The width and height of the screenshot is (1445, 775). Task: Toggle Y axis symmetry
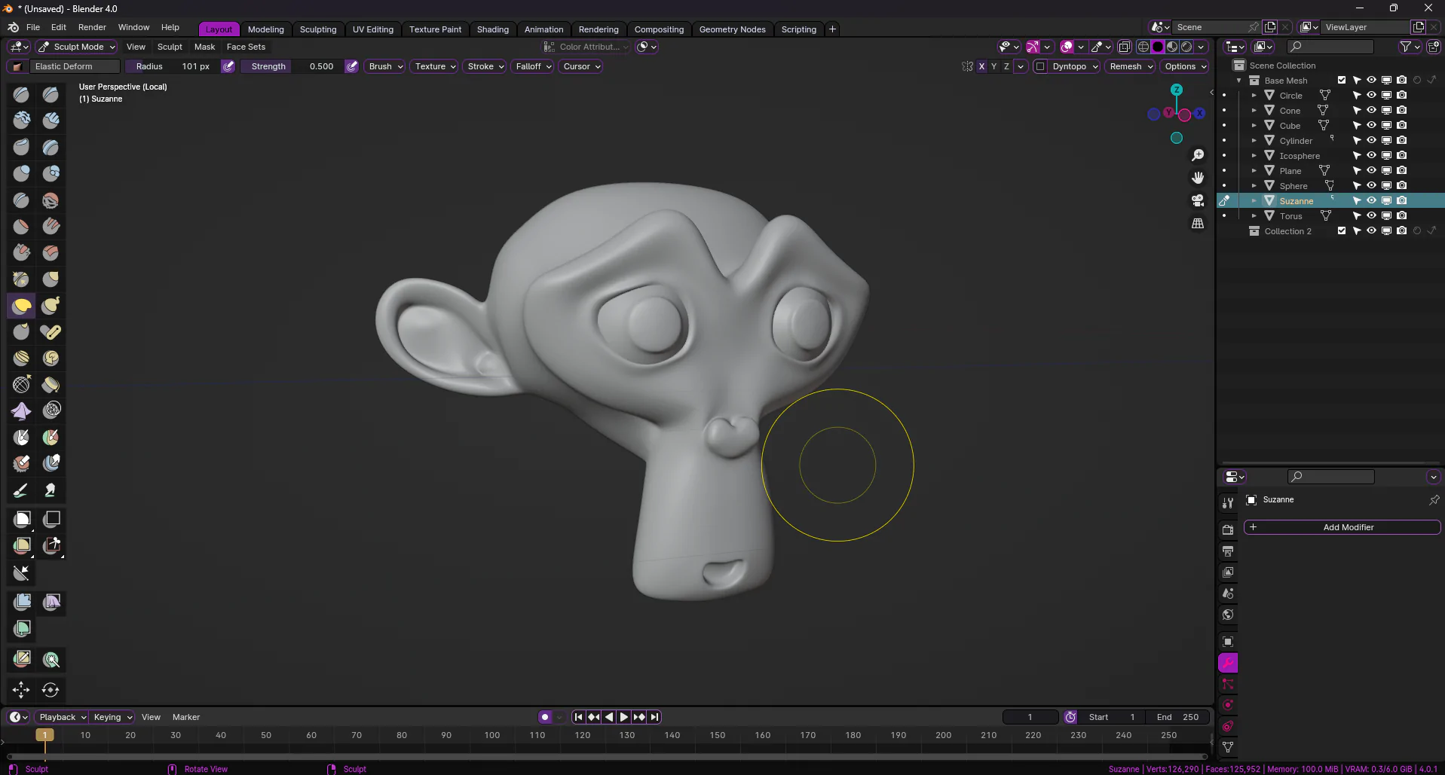tap(993, 66)
